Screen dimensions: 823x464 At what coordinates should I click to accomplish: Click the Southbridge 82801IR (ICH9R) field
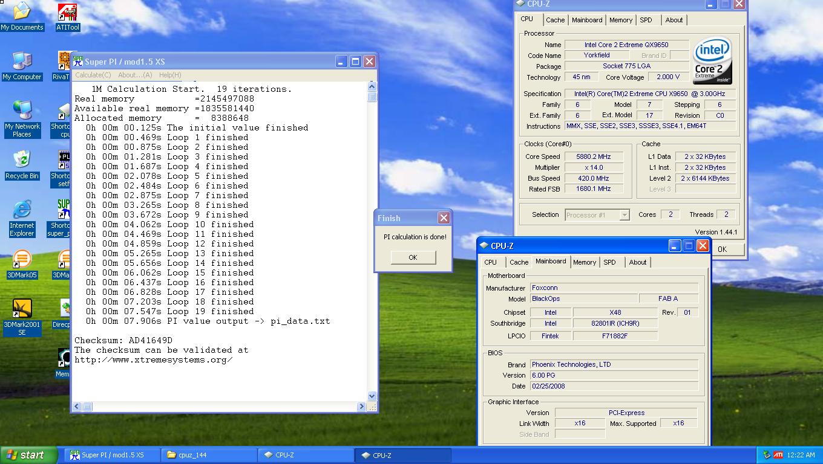click(615, 323)
